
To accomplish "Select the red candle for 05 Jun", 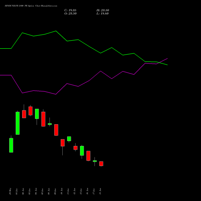I will [x=43, y=119].
